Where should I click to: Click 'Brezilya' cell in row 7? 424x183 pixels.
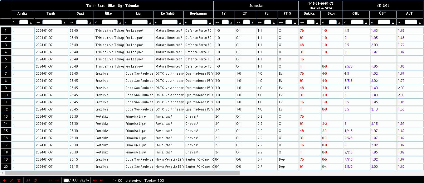coord(109,73)
